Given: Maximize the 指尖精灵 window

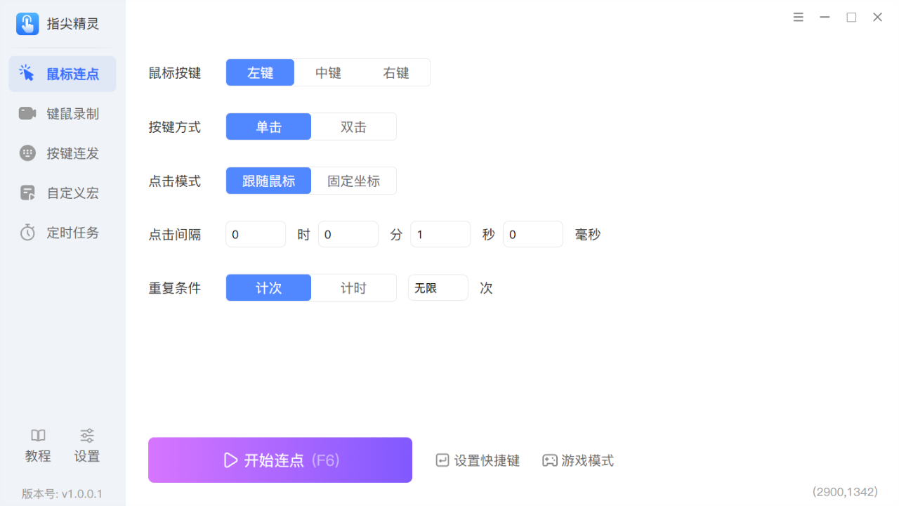Looking at the screenshot, I should (851, 18).
